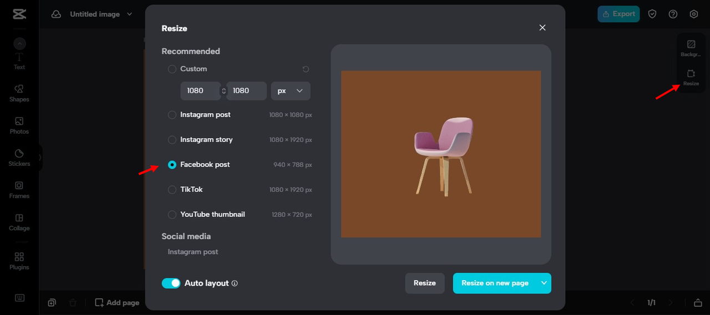Open the settings gear icon
The width and height of the screenshot is (710, 315).
694,14
